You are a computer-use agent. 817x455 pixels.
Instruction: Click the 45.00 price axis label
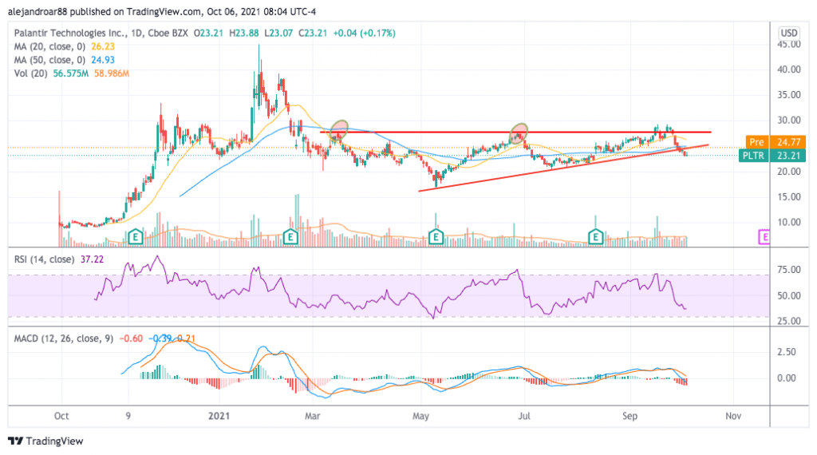tap(789, 45)
